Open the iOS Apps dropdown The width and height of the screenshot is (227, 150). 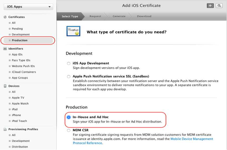point(28,7)
